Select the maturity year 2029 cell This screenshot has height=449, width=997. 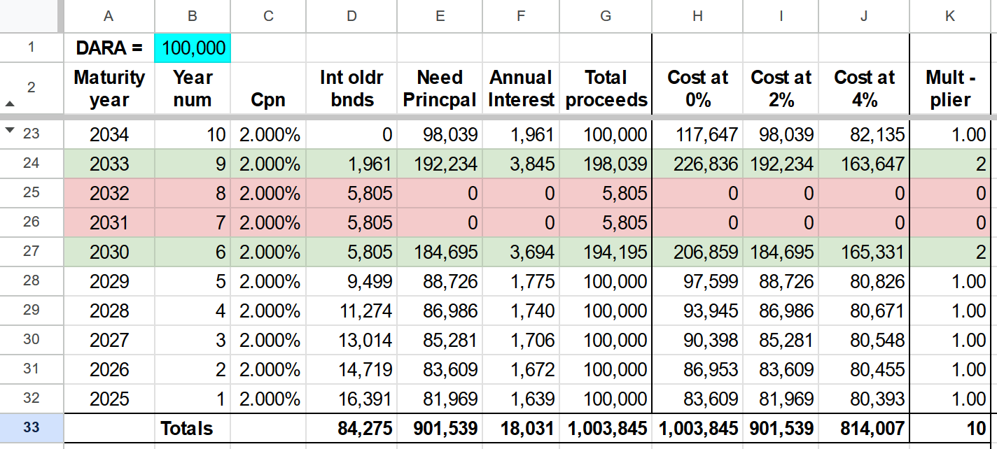pyautogui.click(x=109, y=281)
